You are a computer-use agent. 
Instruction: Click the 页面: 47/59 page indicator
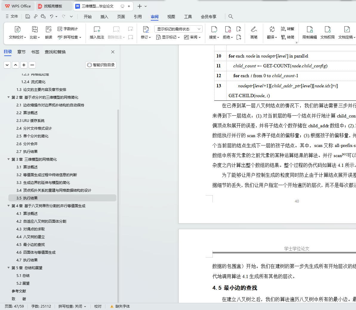coord(14,306)
